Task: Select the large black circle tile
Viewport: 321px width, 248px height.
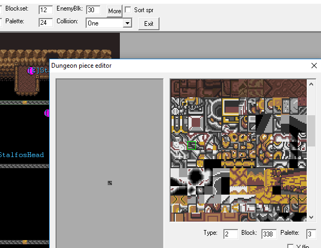Action: coord(196,177)
